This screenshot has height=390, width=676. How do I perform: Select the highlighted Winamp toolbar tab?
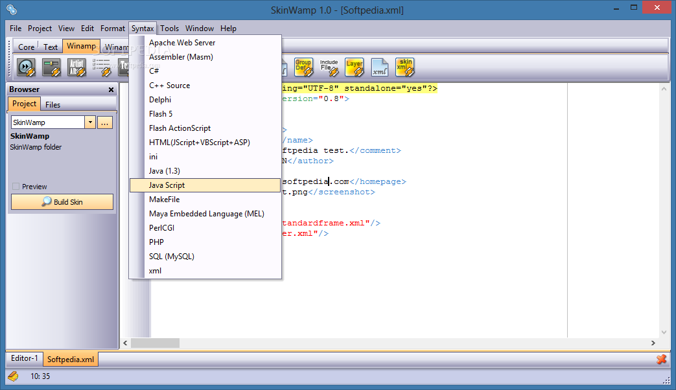81,46
